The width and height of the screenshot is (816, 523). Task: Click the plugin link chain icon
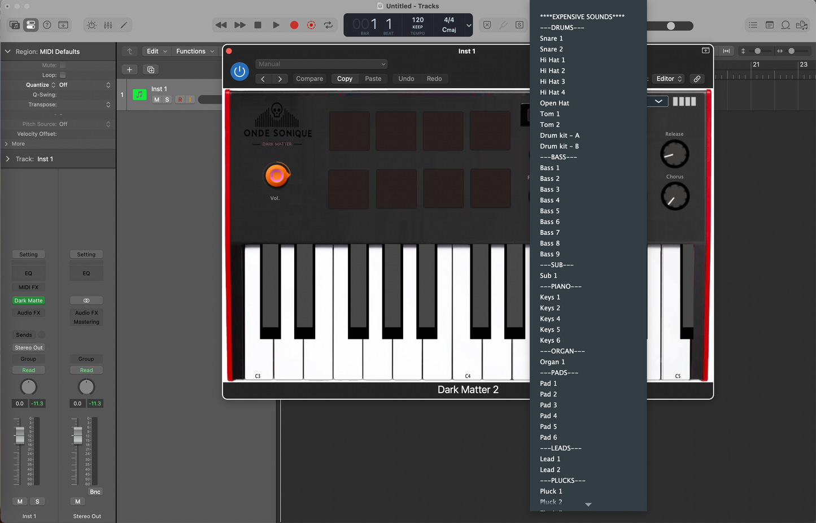(697, 79)
